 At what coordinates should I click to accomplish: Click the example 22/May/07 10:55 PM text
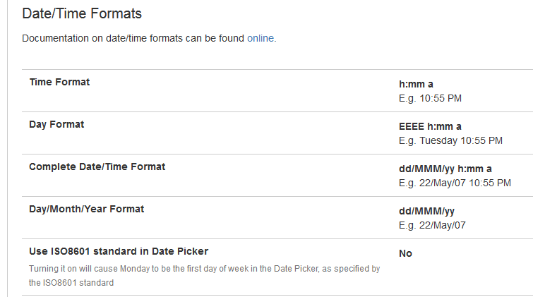click(455, 183)
